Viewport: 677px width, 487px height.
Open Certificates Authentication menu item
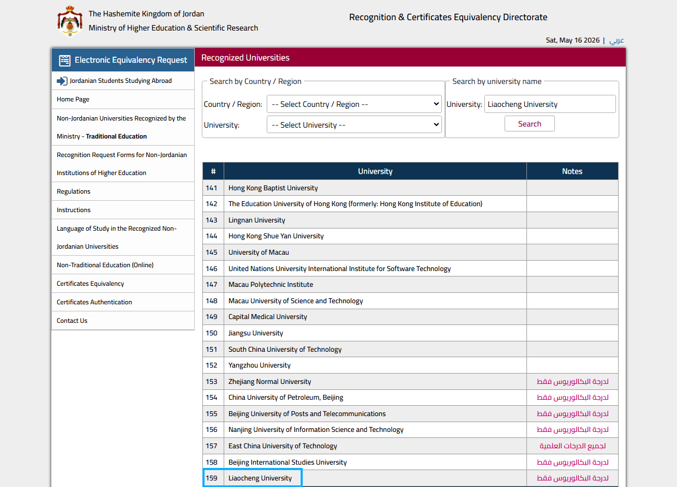tap(123, 302)
